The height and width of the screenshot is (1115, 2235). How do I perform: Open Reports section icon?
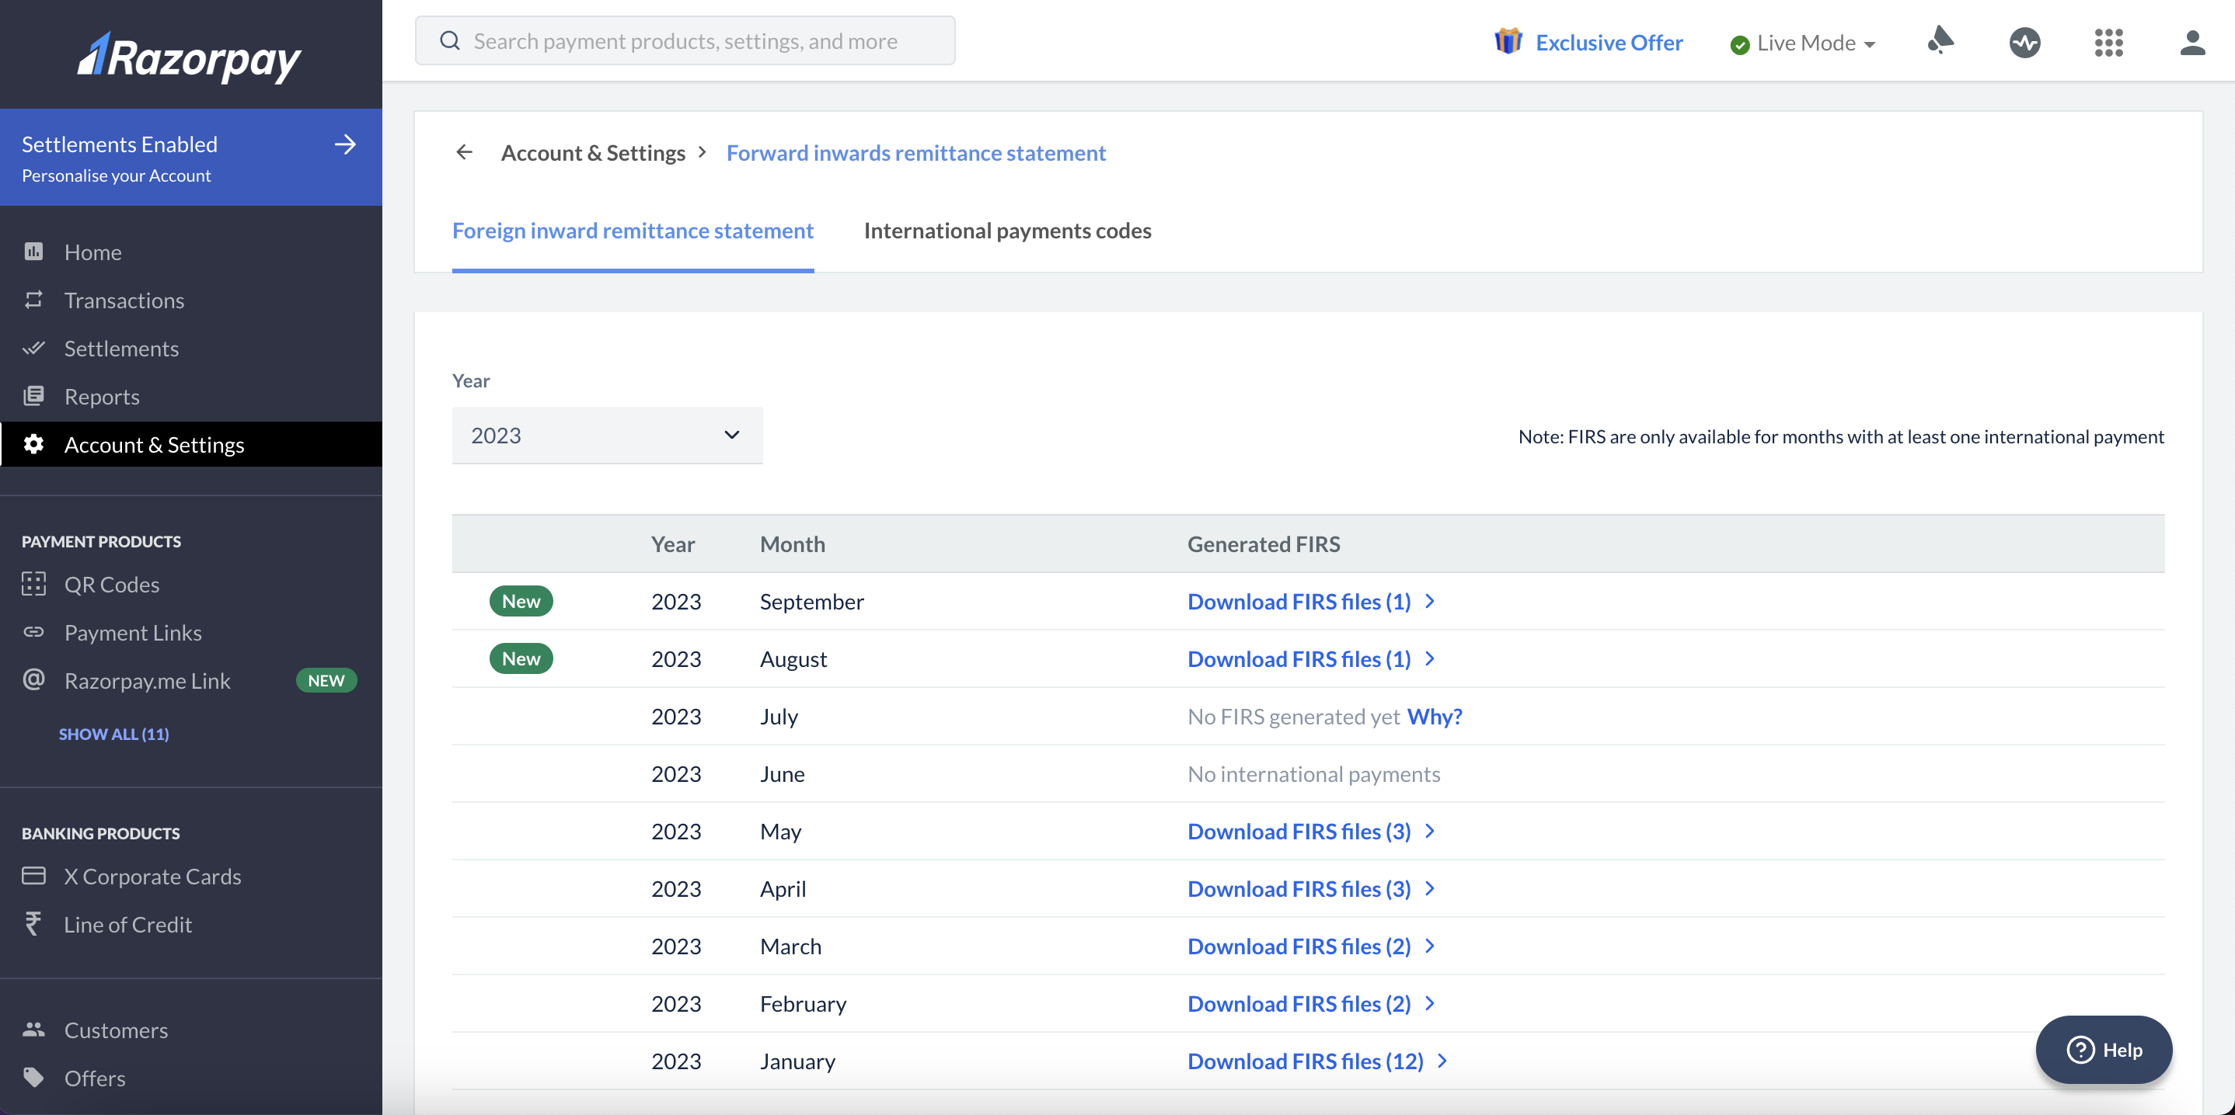[x=34, y=396]
